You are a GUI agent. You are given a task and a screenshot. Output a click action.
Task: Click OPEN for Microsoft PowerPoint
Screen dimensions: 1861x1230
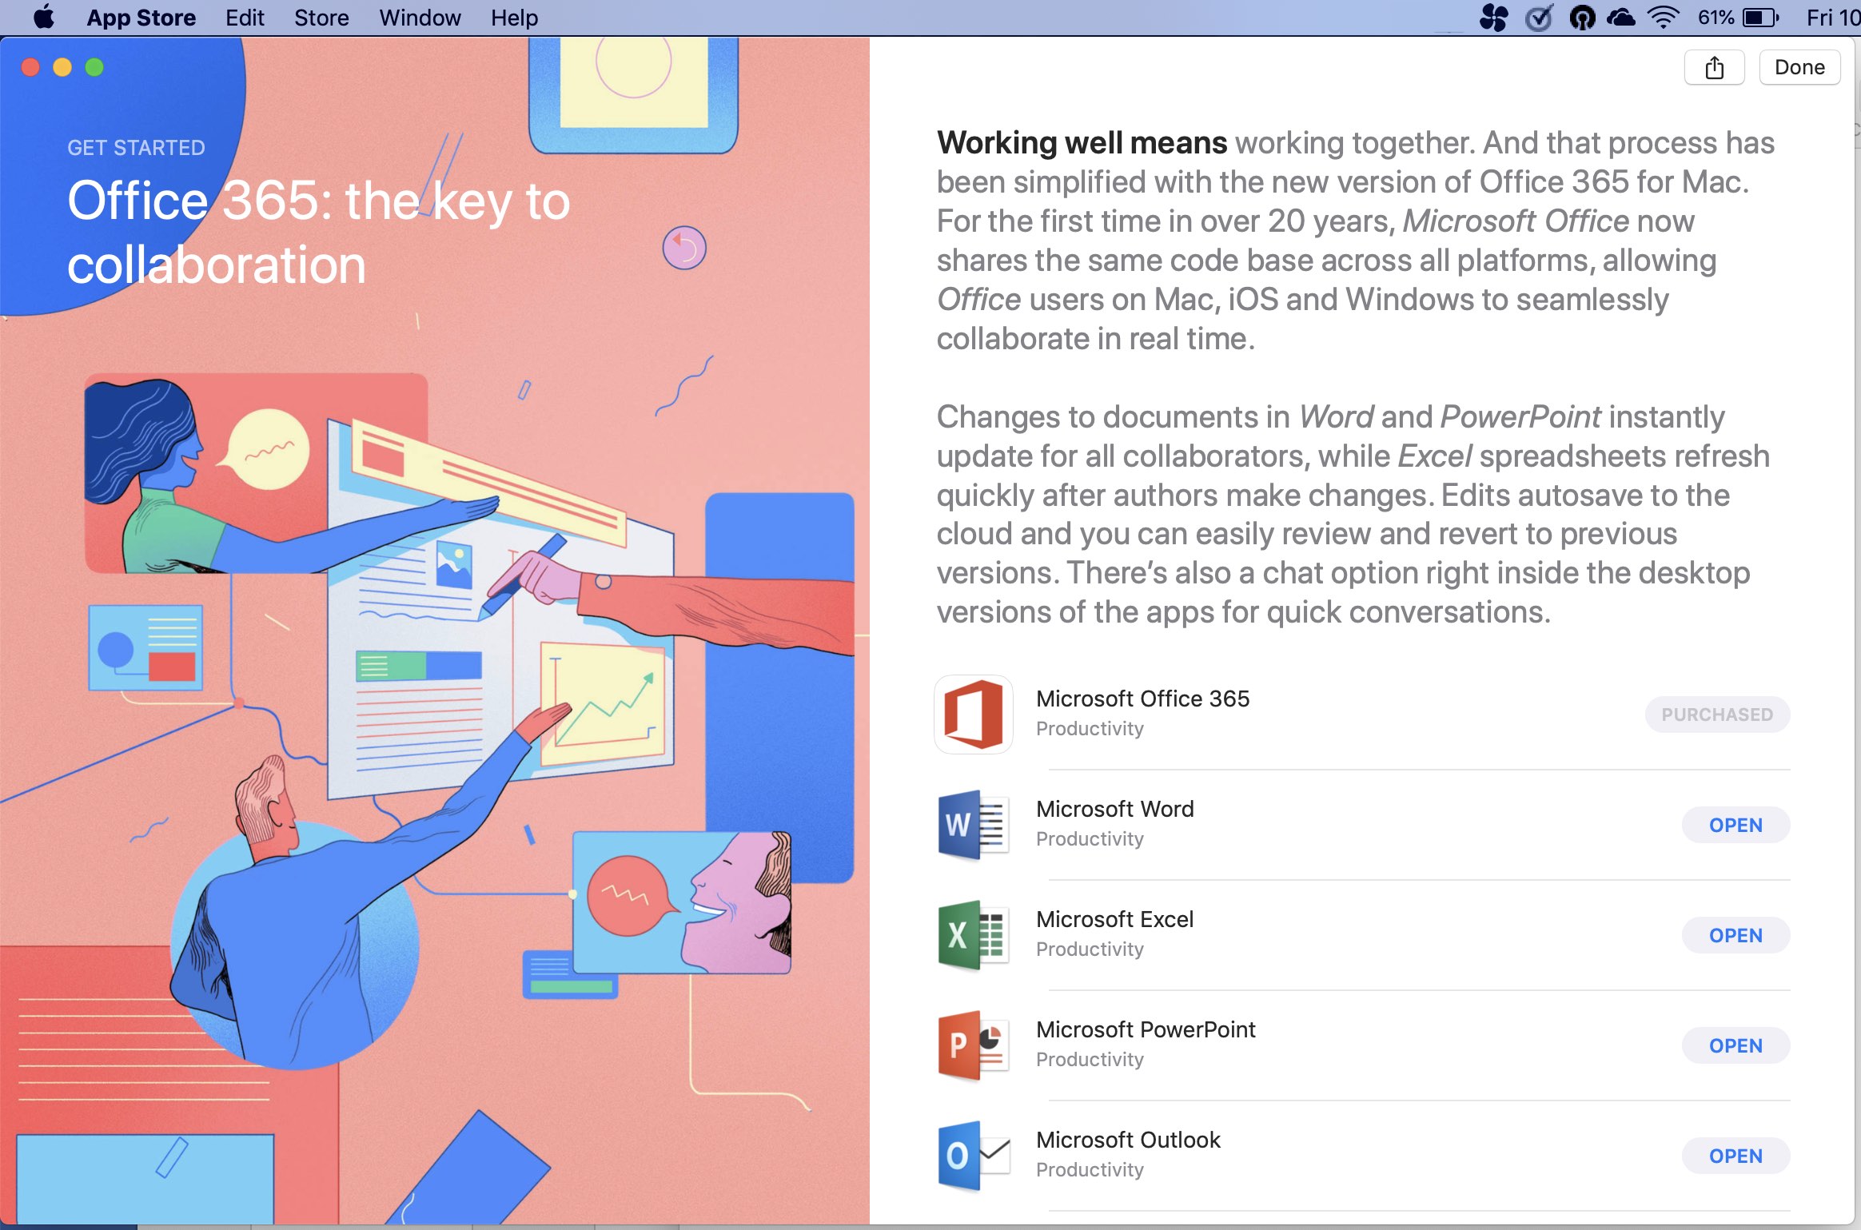(1735, 1045)
